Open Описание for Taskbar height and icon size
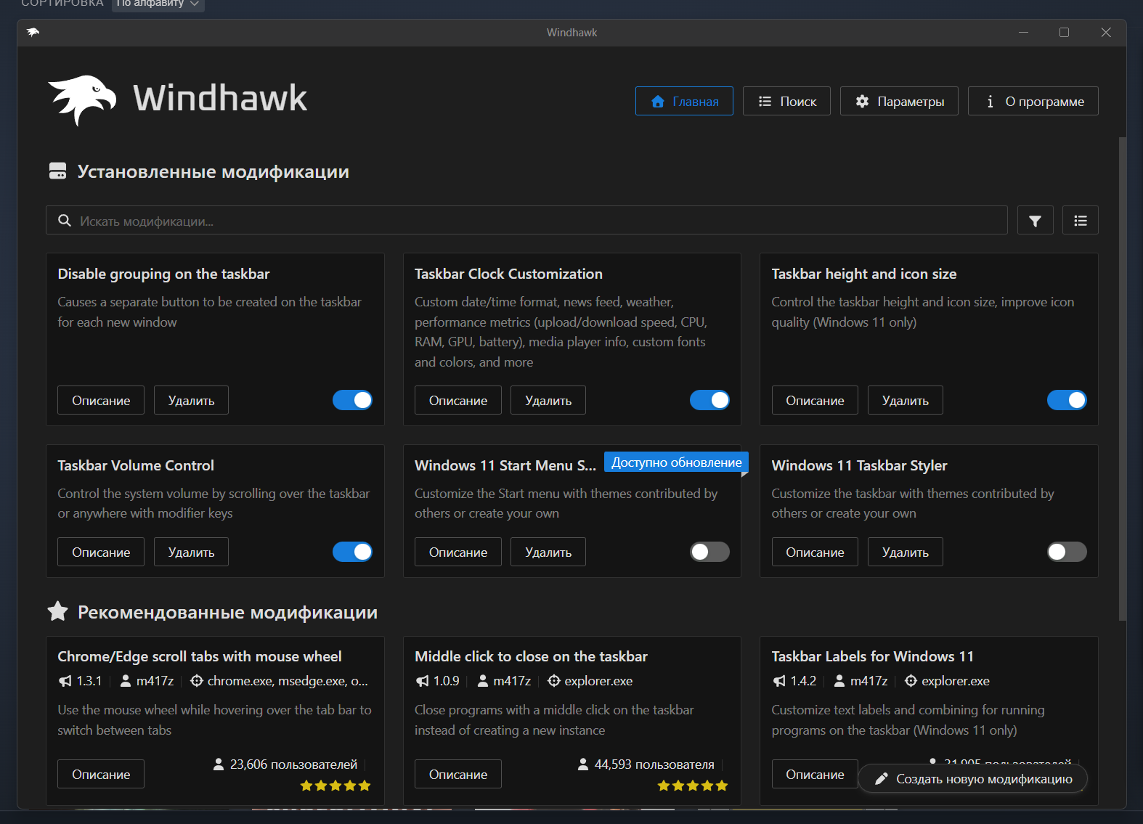The height and width of the screenshot is (824, 1143). click(815, 400)
